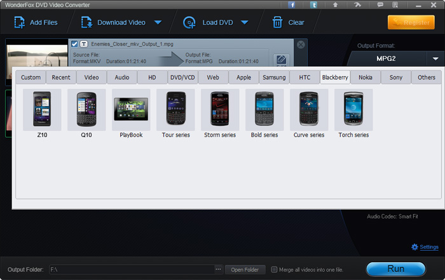Click Load DVD in the toolbar
The height and width of the screenshot is (280, 445).
pyautogui.click(x=208, y=22)
